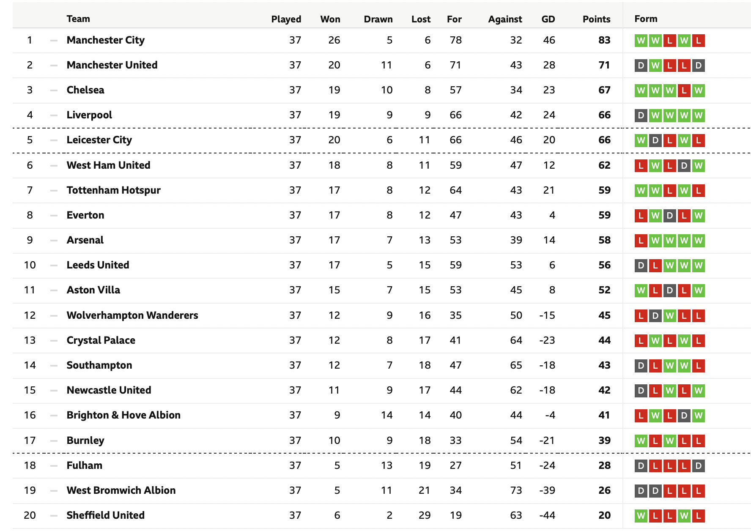Click position-change dash next to Sheffield United
The width and height of the screenshot is (751, 531).
[54, 516]
